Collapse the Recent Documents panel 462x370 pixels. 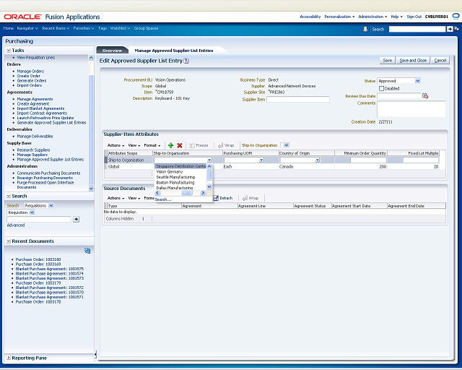click(x=9, y=241)
